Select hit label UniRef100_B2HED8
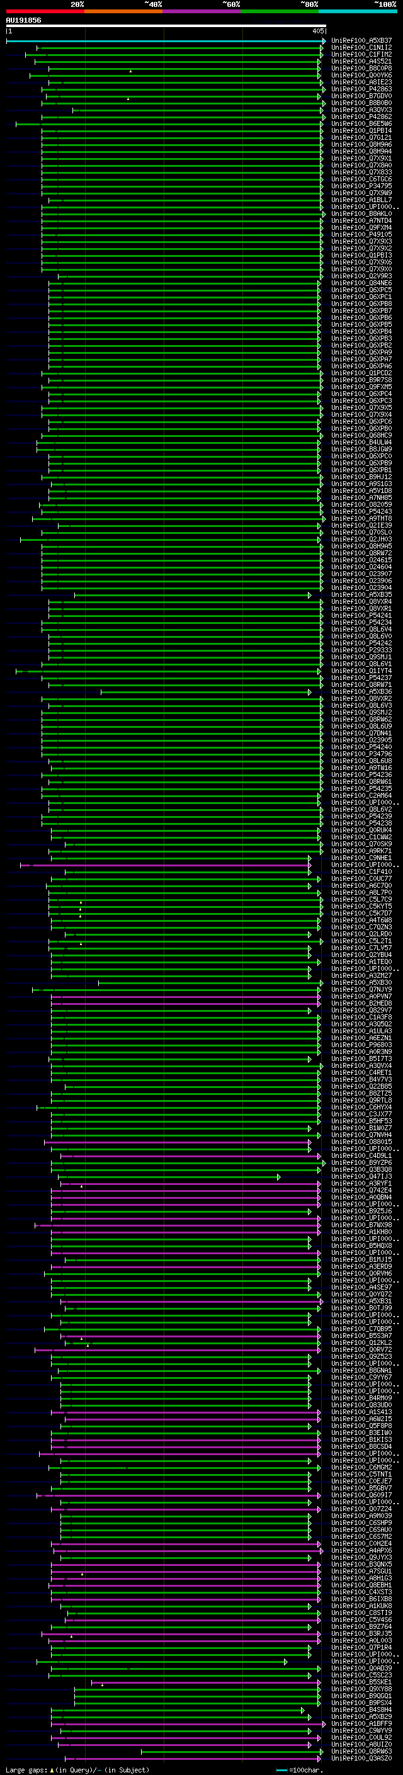The image size is (403, 1775). (361, 1003)
